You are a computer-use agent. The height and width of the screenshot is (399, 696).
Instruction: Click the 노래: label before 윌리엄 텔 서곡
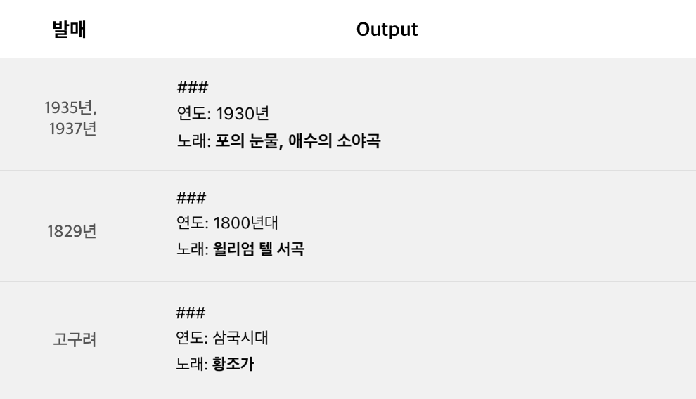193,249
